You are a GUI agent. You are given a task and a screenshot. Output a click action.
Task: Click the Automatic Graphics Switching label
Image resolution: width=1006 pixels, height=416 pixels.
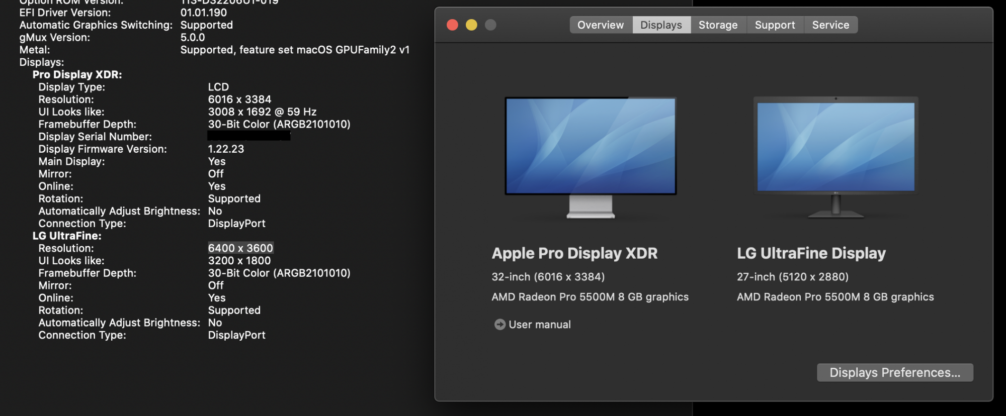pos(96,25)
